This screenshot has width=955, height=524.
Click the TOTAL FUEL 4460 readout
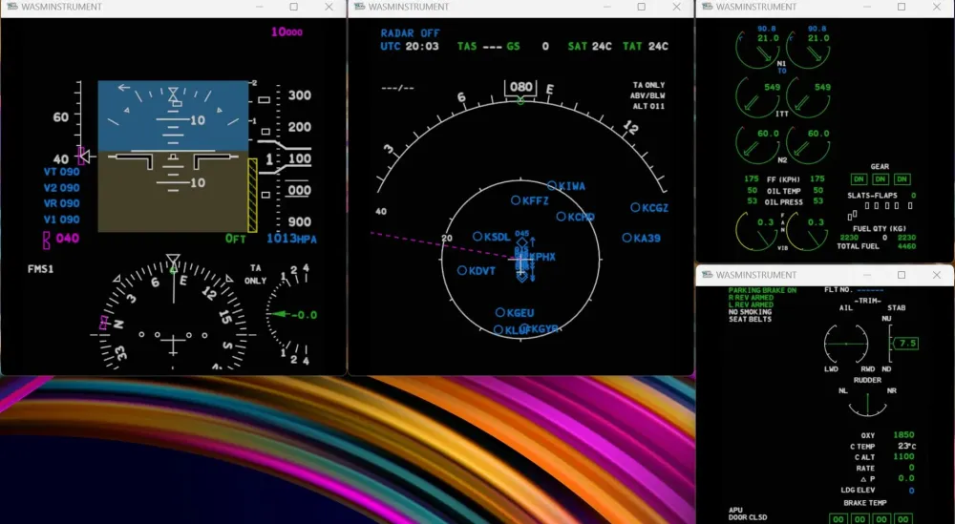coord(877,246)
